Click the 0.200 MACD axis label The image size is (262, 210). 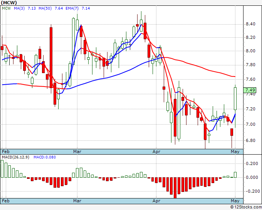(x=252, y=163)
